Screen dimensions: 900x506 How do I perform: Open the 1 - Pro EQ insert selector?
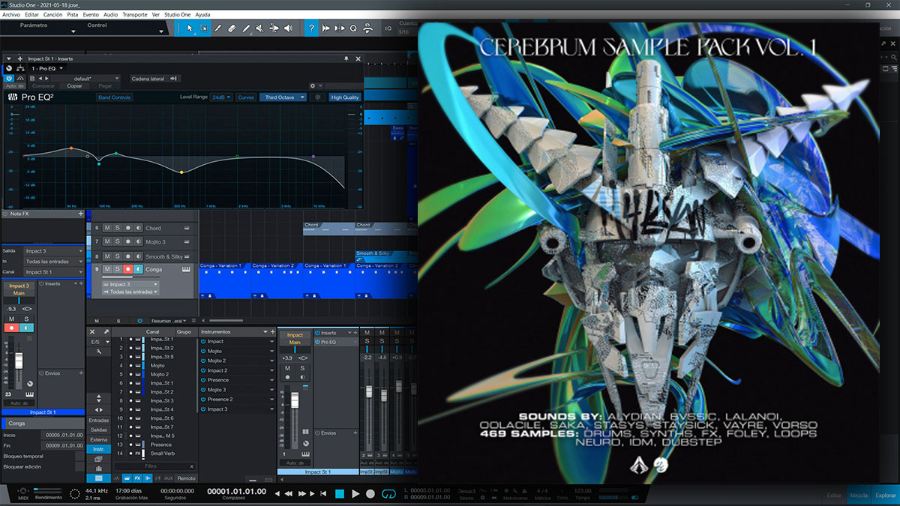[x=48, y=68]
